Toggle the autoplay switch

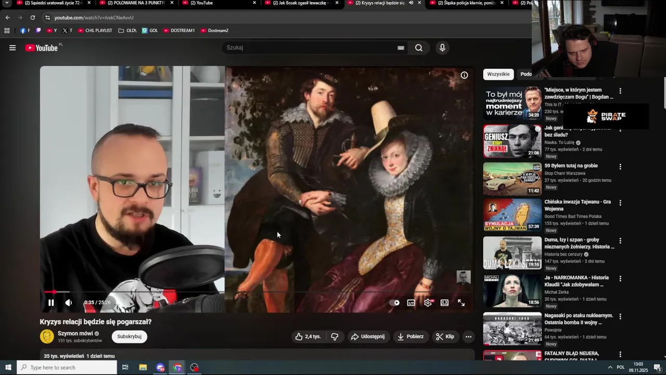[395, 303]
